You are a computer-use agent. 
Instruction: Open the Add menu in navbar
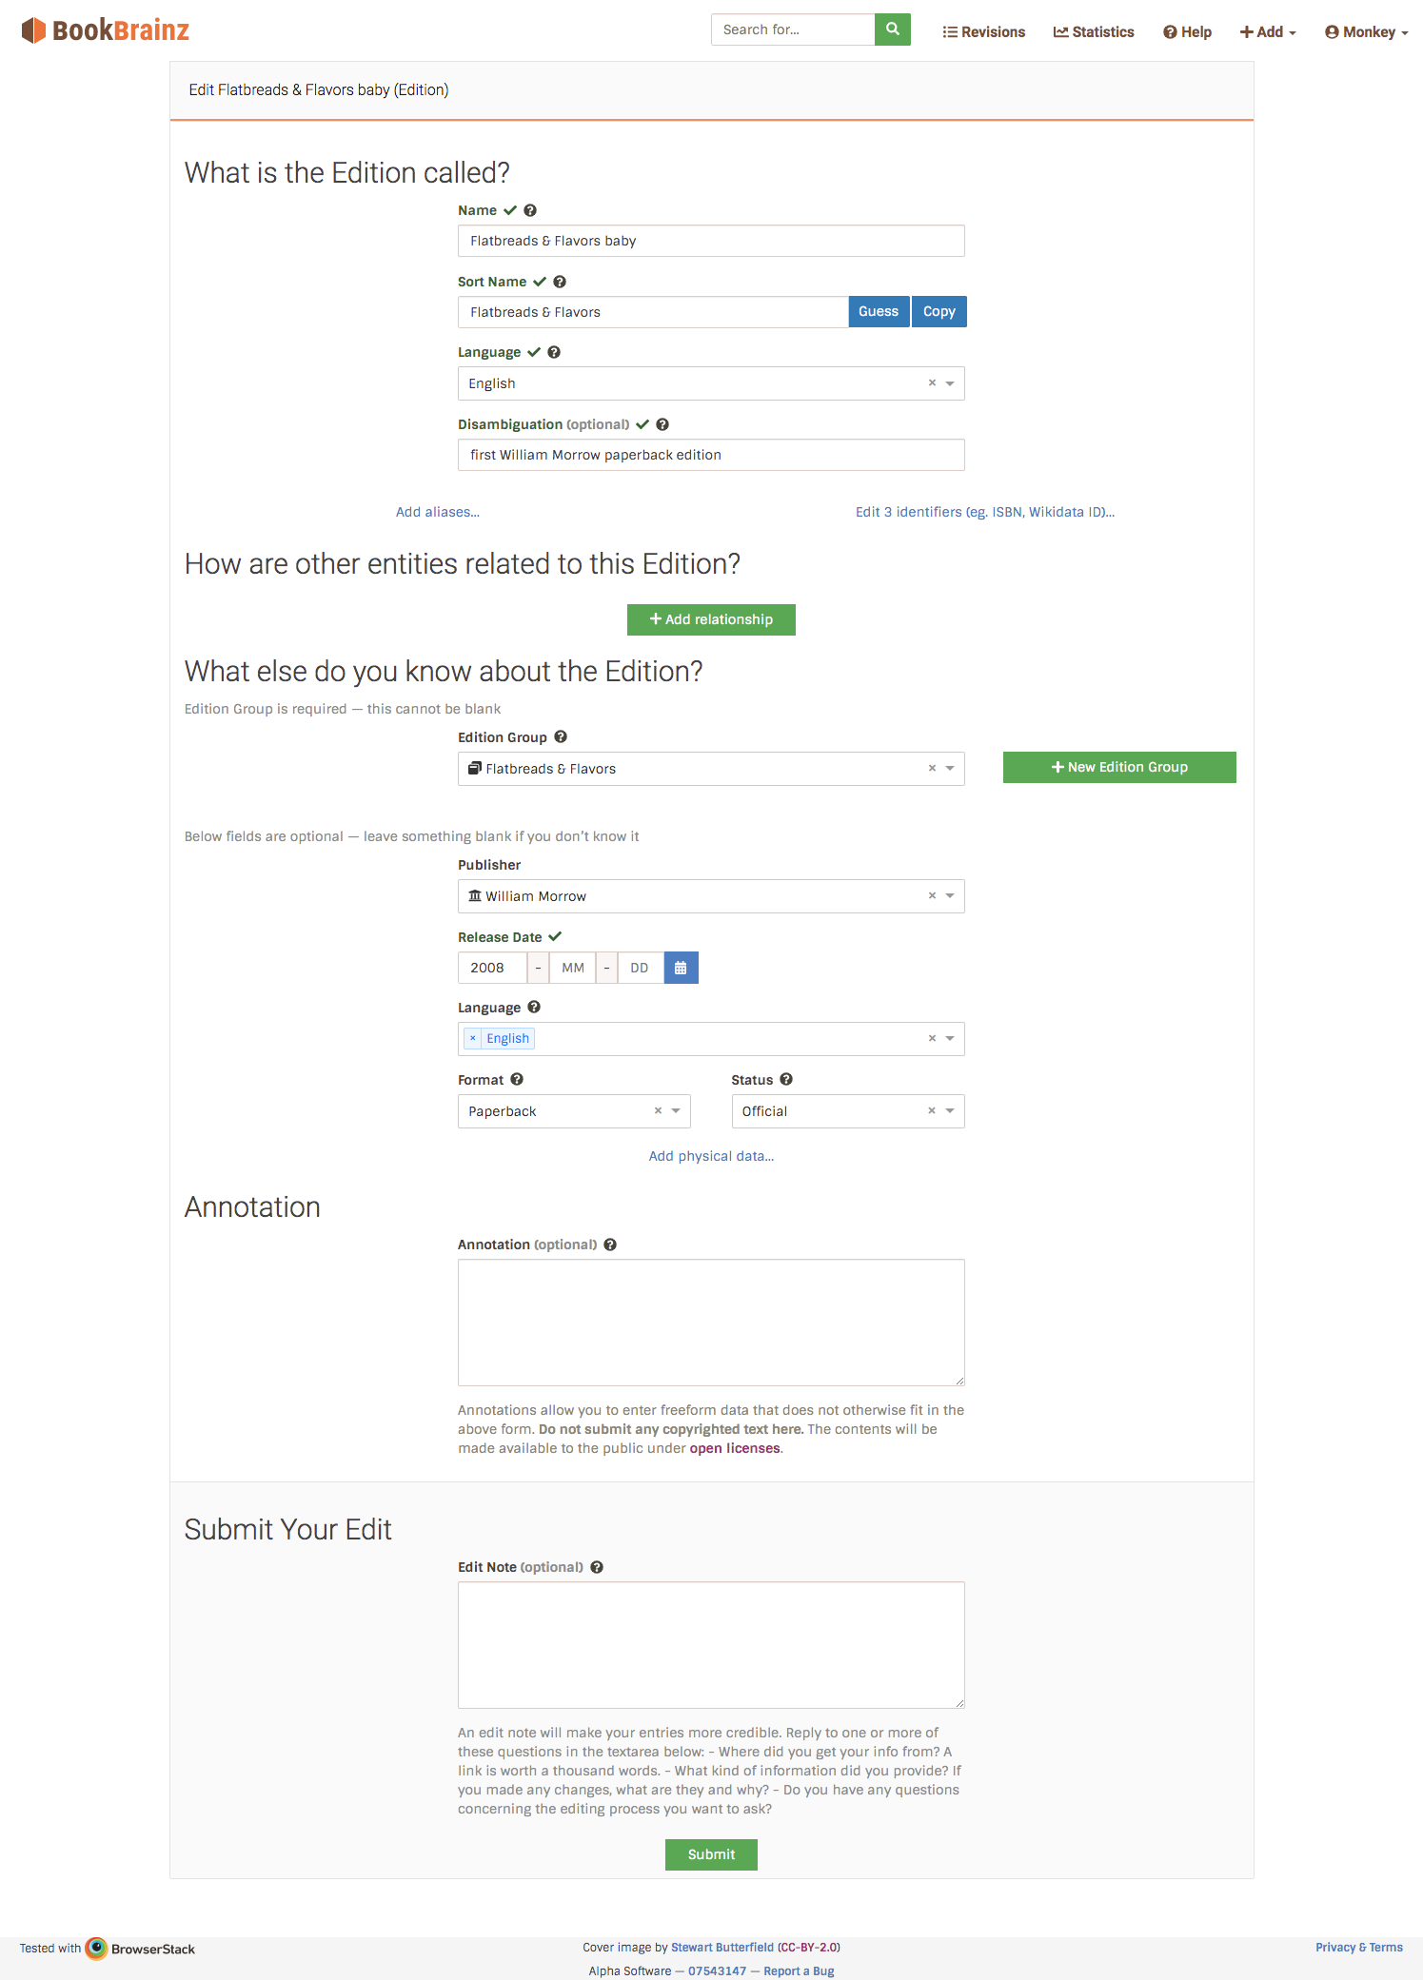[x=1268, y=31]
